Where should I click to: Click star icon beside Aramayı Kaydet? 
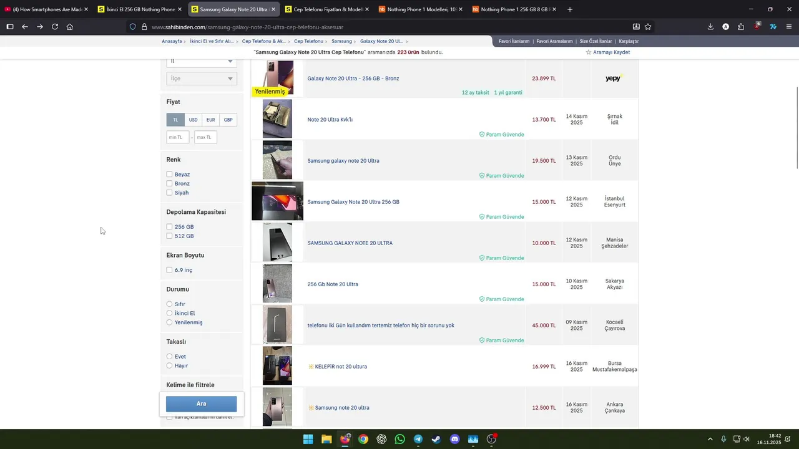coord(588,52)
